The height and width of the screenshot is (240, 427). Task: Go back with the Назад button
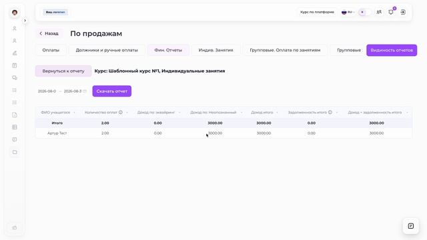49,33
